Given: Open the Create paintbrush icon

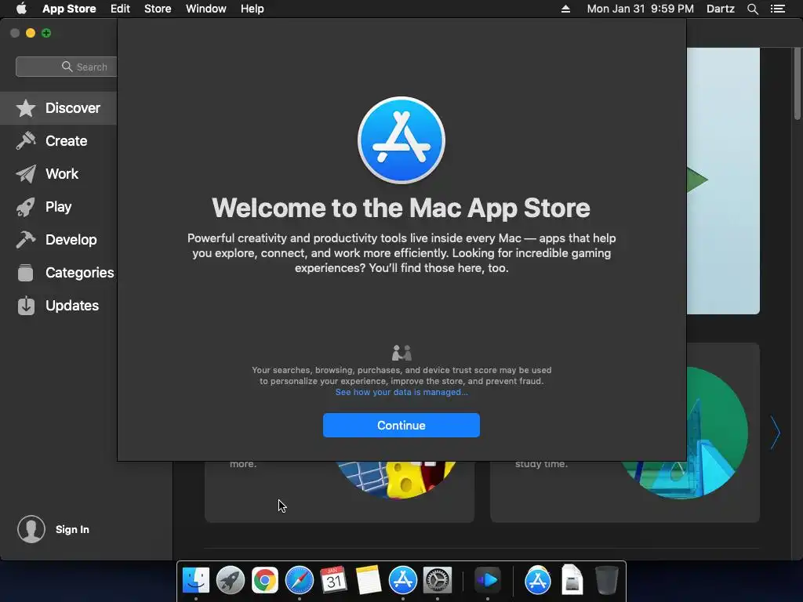Looking at the screenshot, I should point(26,141).
